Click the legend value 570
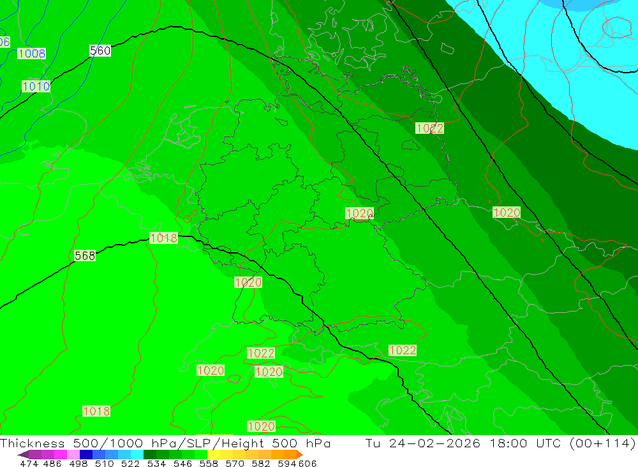Viewport: 638px width, 467px height. coord(234,463)
